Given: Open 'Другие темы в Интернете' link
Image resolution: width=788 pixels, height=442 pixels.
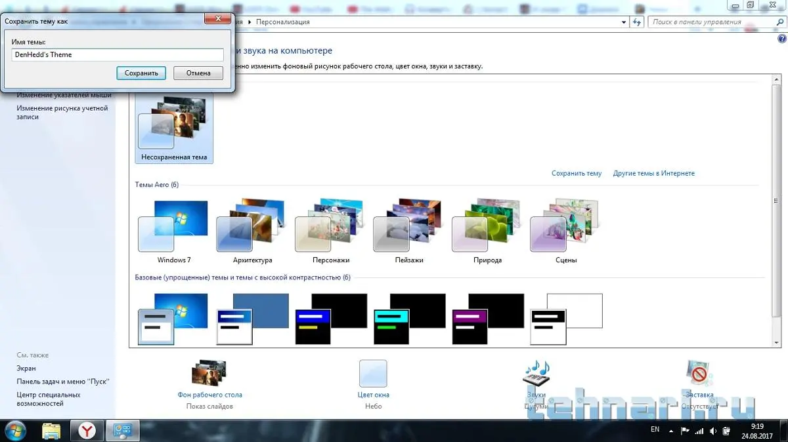Looking at the screenshot, I should click(653, 173).
